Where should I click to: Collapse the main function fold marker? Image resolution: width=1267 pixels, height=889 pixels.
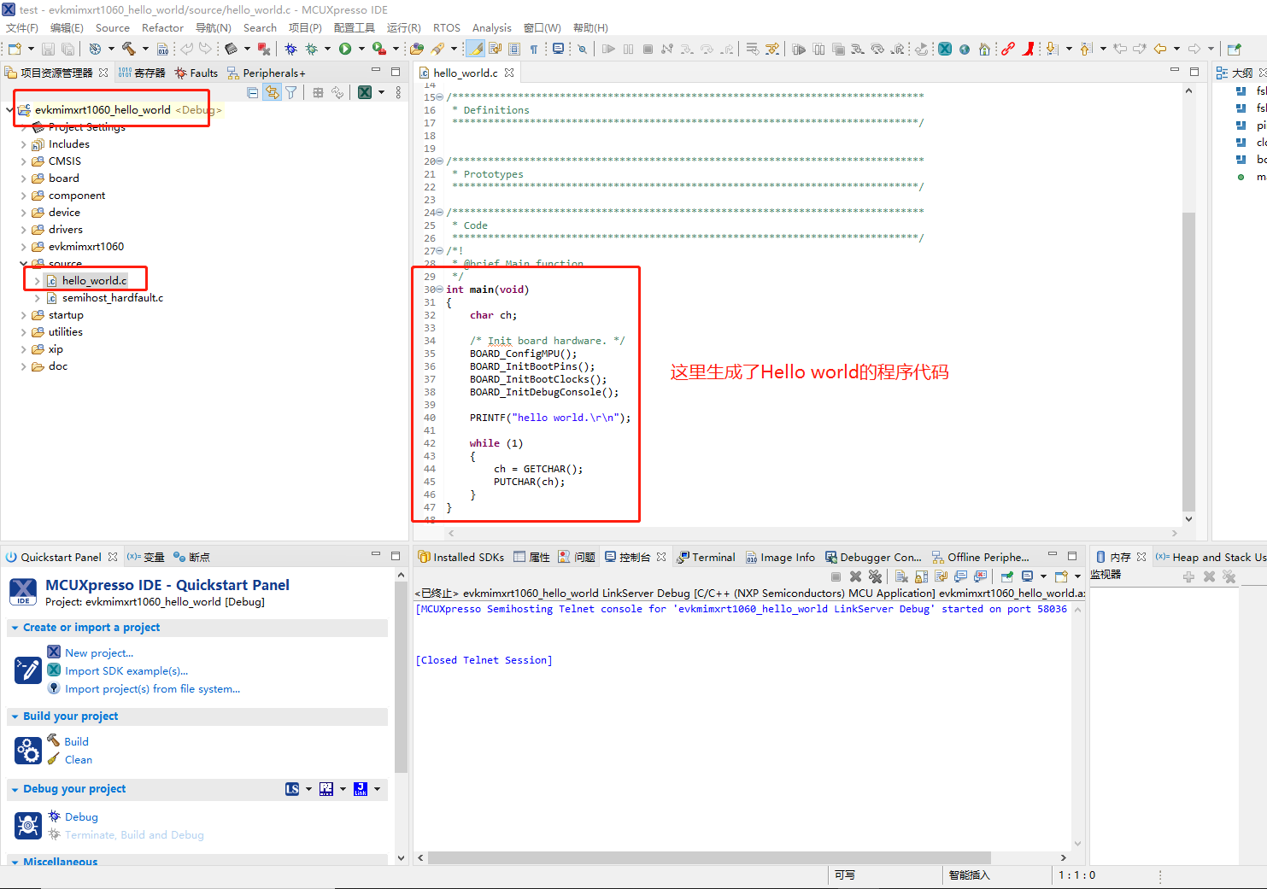439,290
